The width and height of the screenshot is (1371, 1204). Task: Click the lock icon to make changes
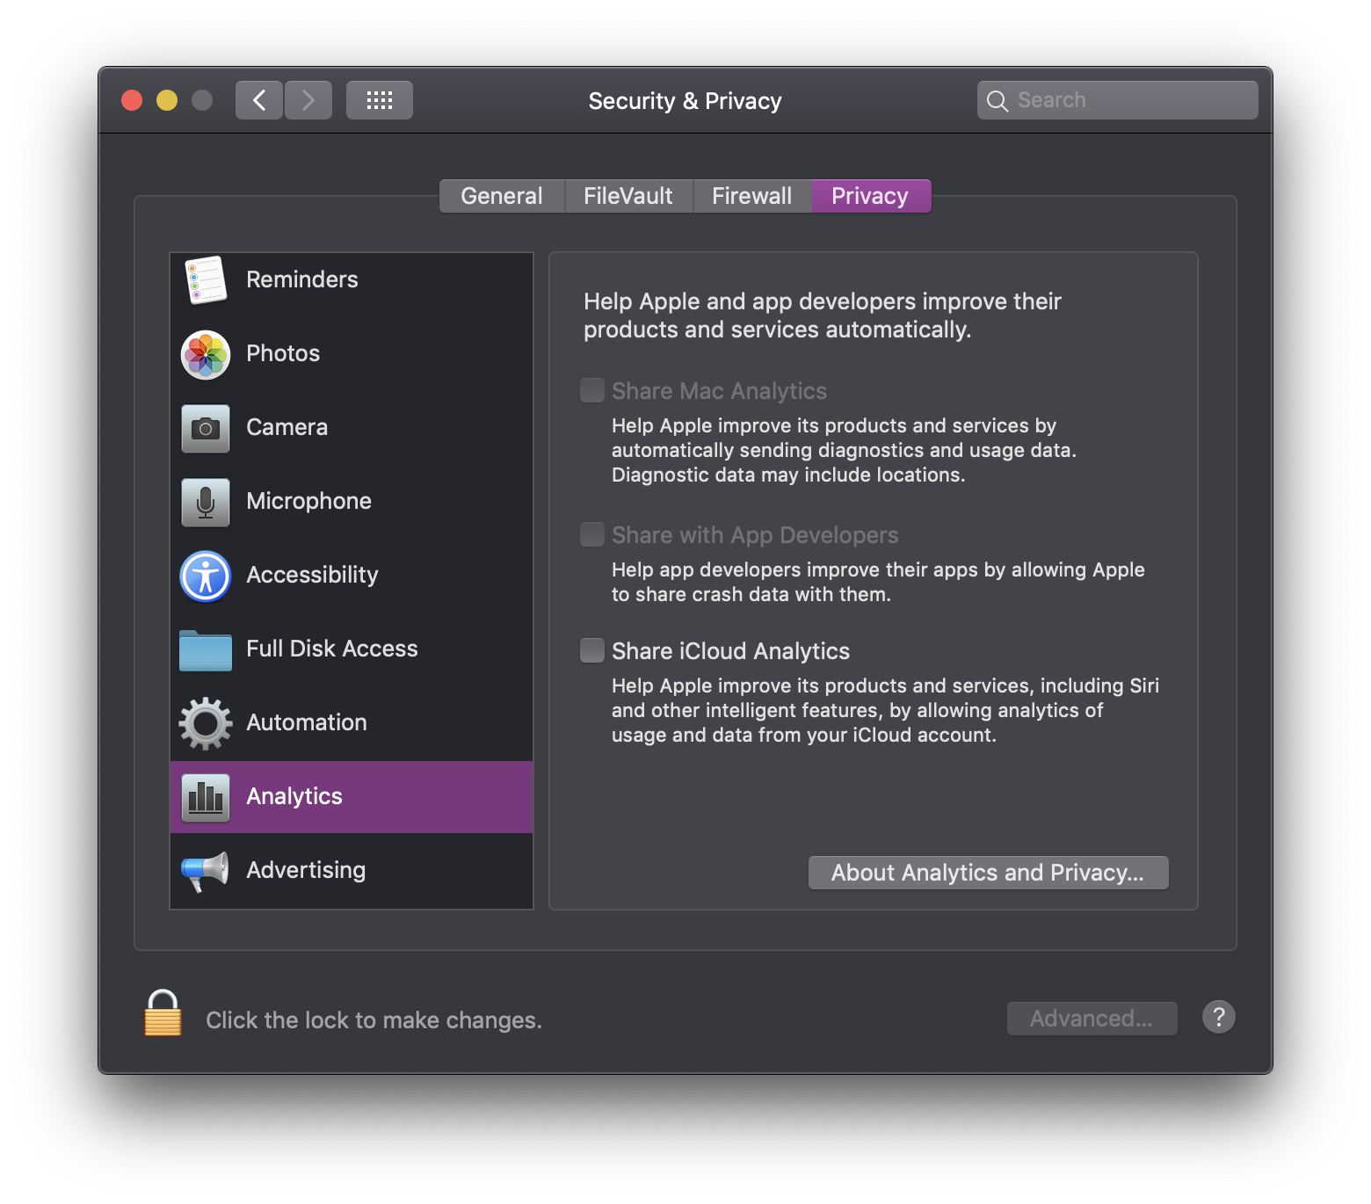[x=163, y=1014]
